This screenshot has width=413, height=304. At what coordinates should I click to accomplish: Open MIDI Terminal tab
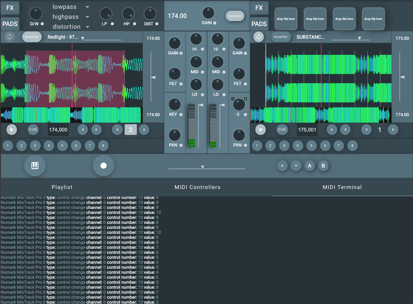pos(342,187)
